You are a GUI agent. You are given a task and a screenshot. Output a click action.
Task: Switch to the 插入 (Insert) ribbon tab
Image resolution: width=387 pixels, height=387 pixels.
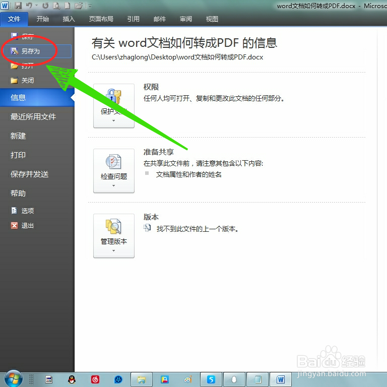click(x=69, y=19)
